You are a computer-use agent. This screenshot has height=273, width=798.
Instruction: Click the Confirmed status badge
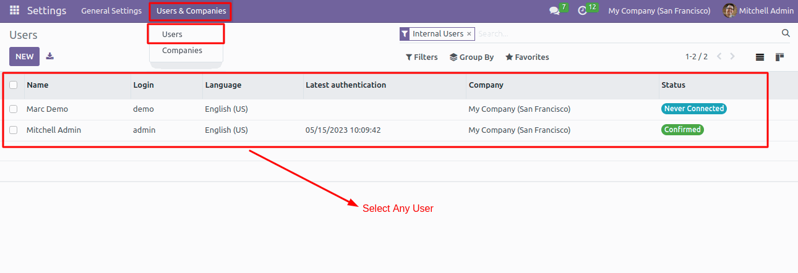[682, 130]
